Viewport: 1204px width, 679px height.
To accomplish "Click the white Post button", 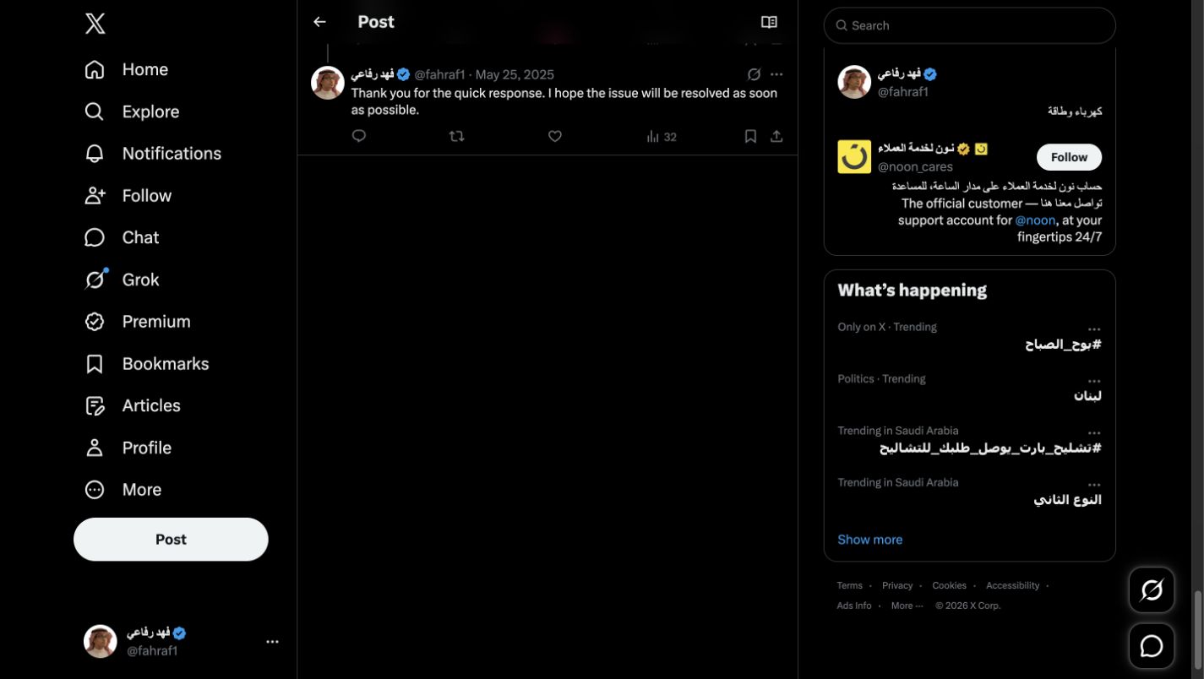I will (171, 540).
